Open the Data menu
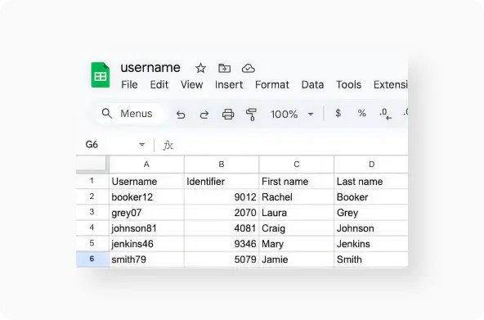Image resolution: width=484 pixels, height=320 pixels. 312,84
